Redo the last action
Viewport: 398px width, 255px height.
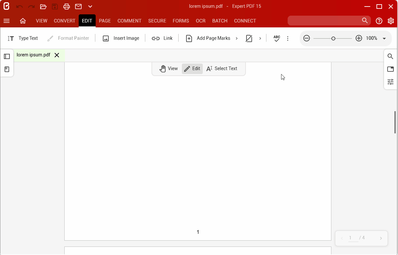point(31,7)
